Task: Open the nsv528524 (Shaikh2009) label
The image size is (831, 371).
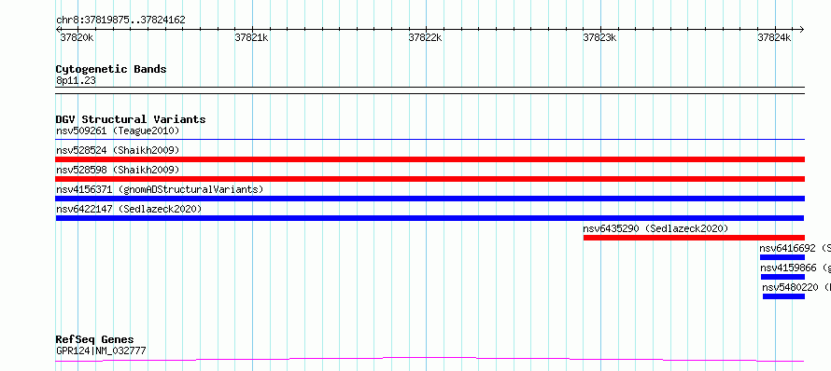Action: 118,150
